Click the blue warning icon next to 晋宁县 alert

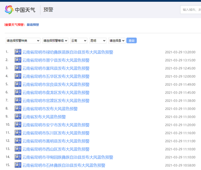point(18,60)
